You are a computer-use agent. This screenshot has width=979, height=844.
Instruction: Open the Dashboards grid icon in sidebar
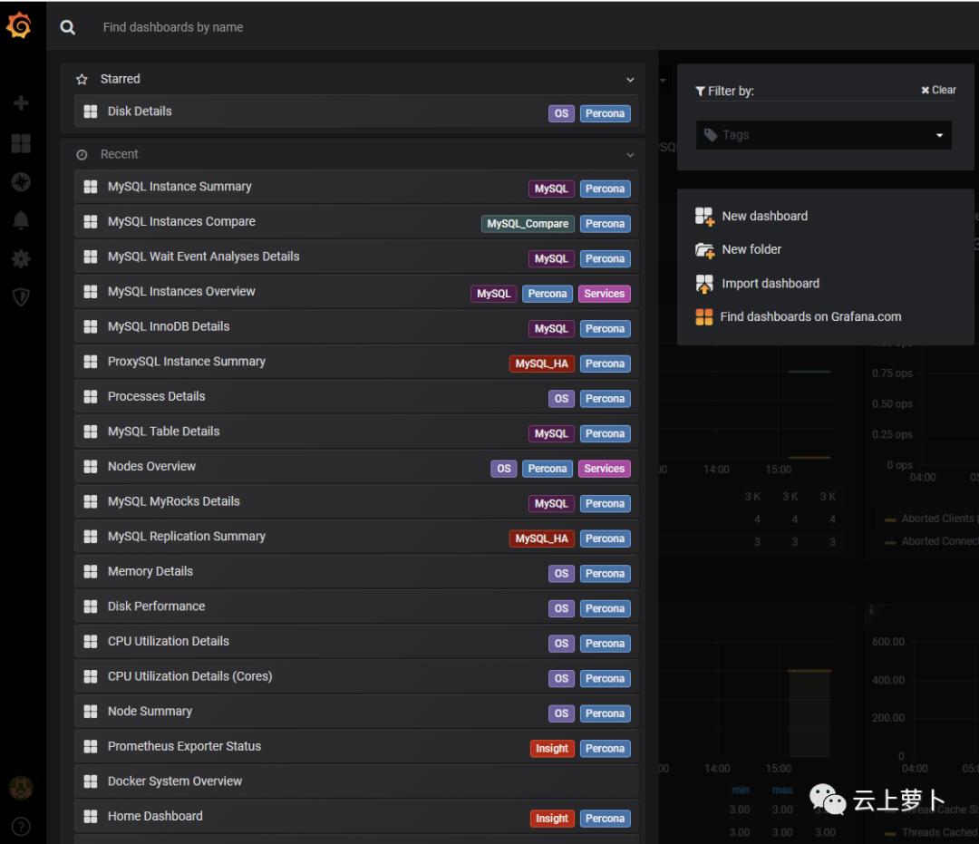coord(21,143)
